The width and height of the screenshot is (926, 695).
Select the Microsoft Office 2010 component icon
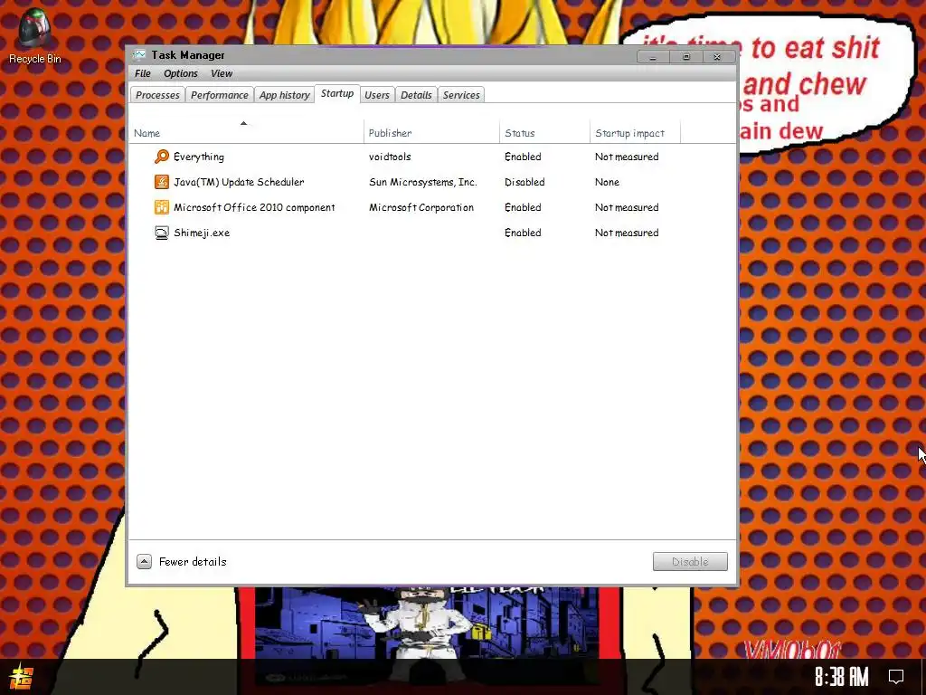tap(161, 207)
